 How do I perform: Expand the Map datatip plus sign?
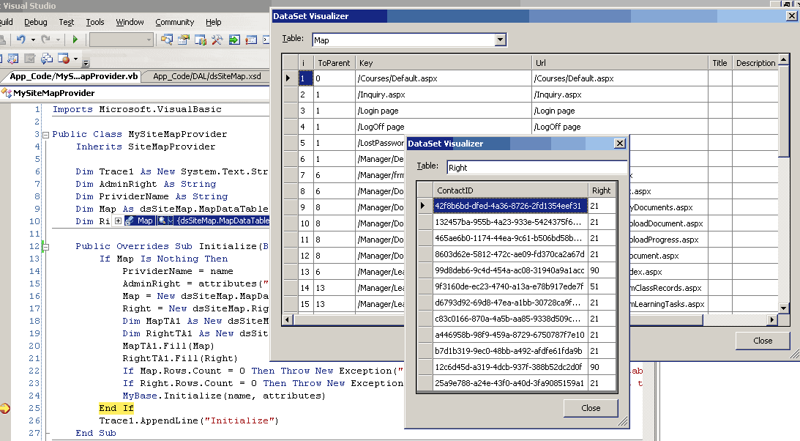coord(119,221)
